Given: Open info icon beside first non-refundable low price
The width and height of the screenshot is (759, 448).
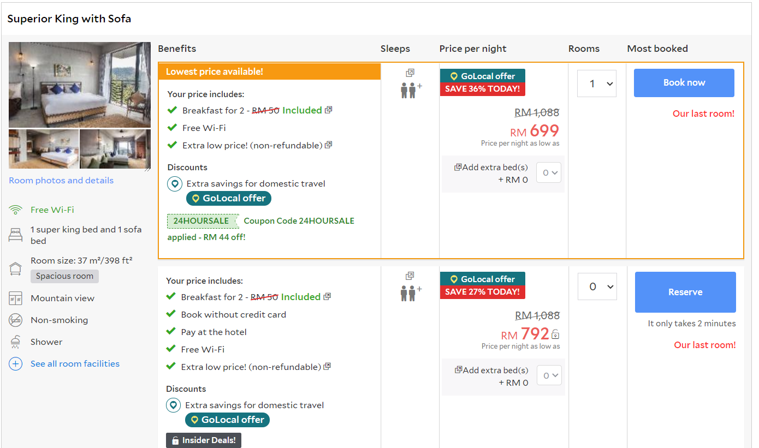Looking at the screenshot, I should [328, 145].
